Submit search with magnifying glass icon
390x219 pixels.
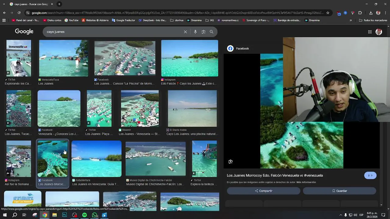(211, 32)
